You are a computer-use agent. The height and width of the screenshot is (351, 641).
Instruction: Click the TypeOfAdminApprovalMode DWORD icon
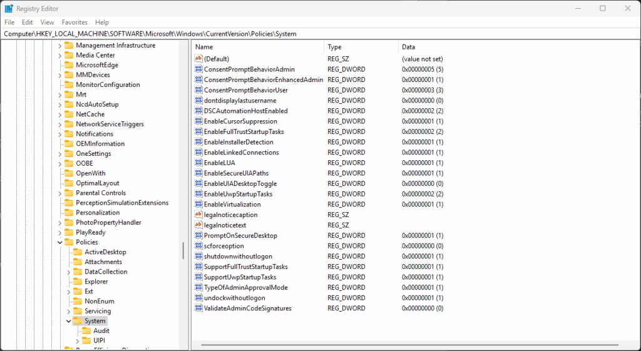coord(198,287)
